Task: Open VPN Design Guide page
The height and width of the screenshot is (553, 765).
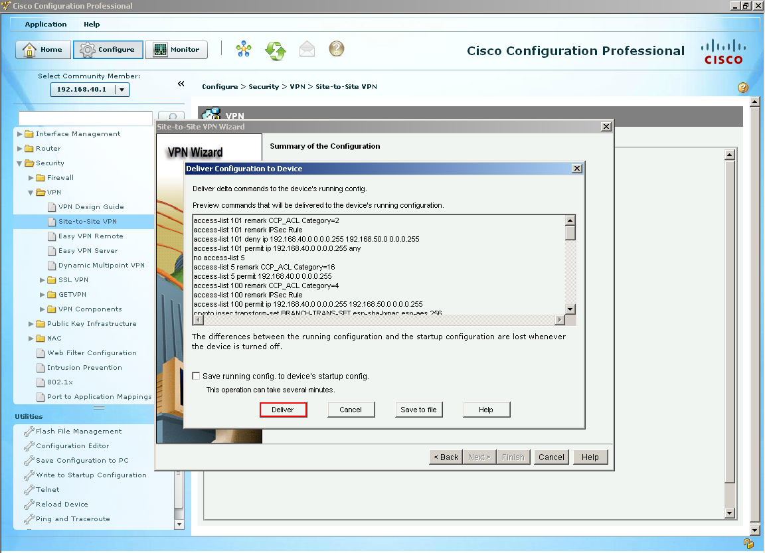Action: click(x=91, y=206)
